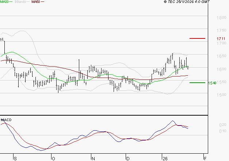The image size is (229, 161).
Task: Click the 1600 price axis label
Action: pyautogui.click(x=221, y=69)
